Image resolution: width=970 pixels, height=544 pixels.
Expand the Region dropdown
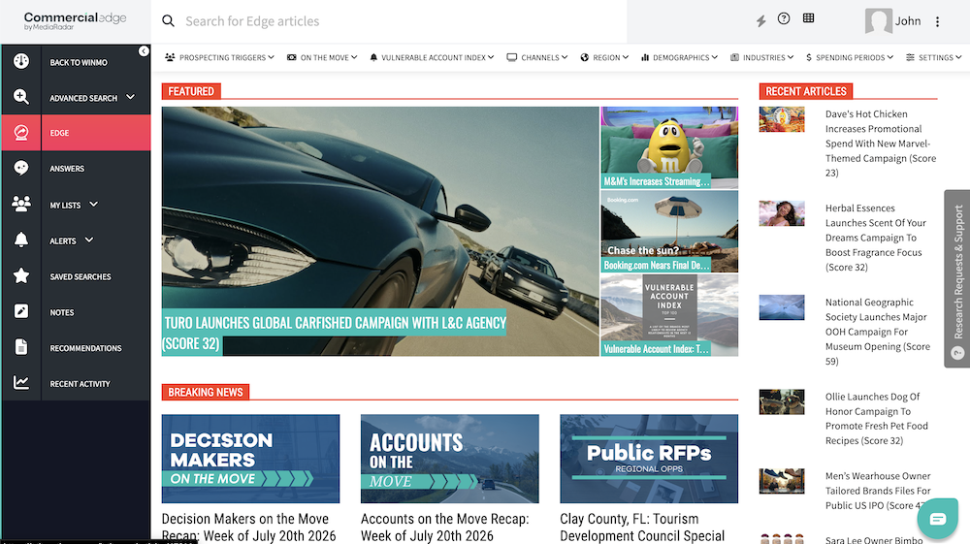(x=604, y=57)
